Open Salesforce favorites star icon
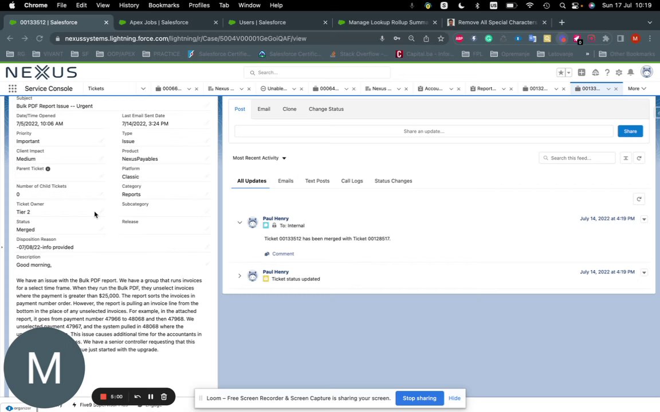The height and width of the screenshot is (412, 660). (x=561, y=72)
